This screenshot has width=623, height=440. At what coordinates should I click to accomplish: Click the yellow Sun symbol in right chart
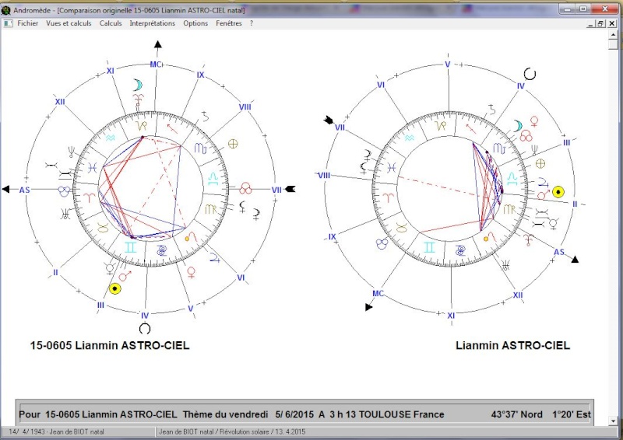(558, 192)
